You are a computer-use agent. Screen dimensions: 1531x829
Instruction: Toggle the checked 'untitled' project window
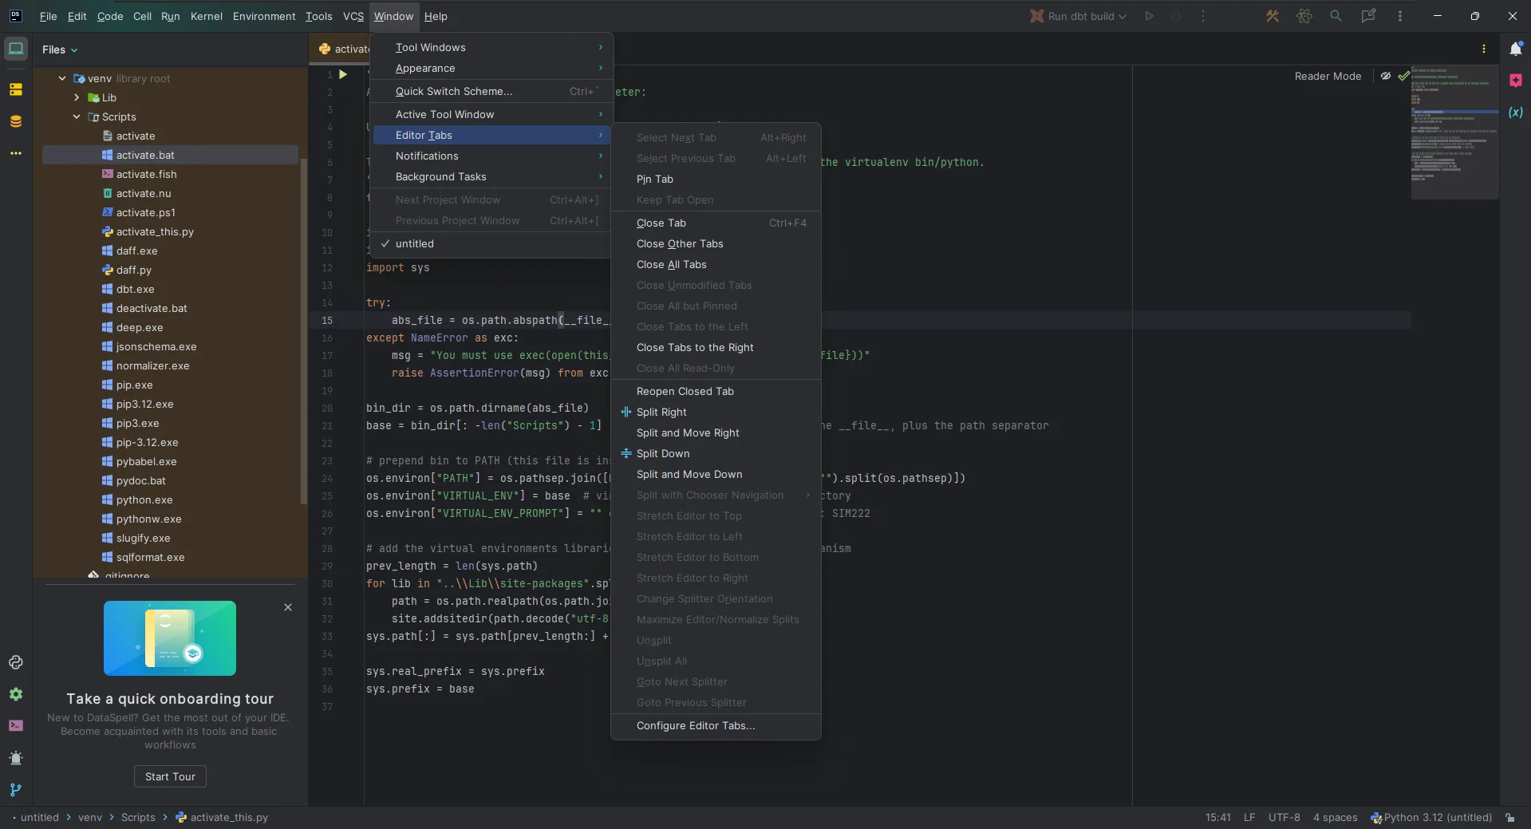415,244
